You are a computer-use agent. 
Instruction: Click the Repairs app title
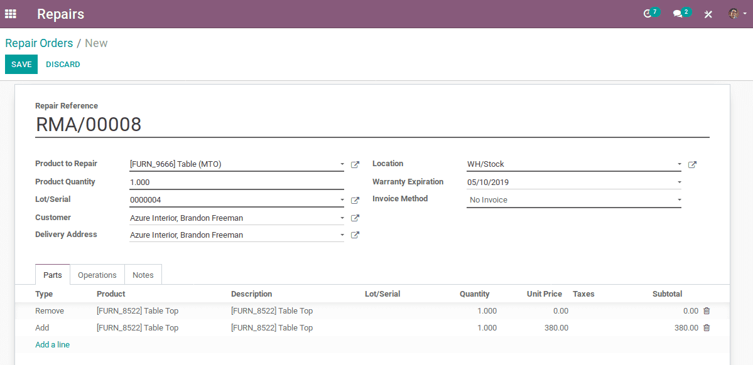[x=60, y=14]
